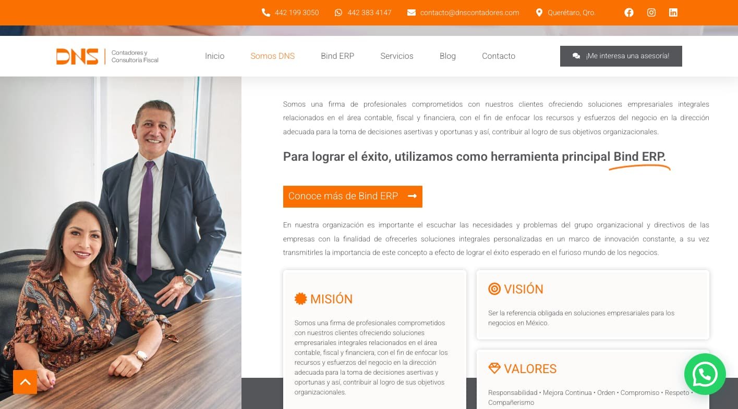Select Somos DNS in navigation

(x=272, y=56)
